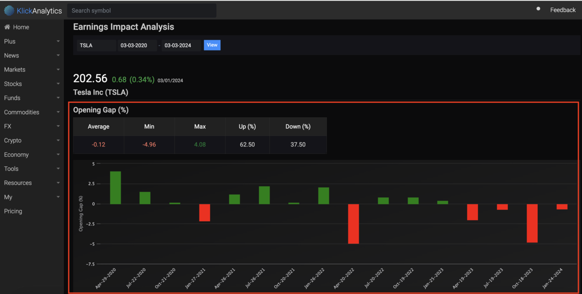Click the 4.08 max value
This screenshot has width=582, height=294.
coord(200,144)
